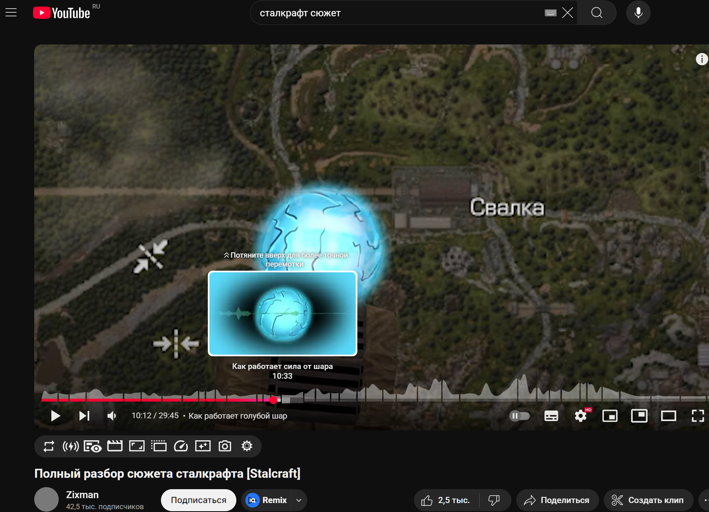Go to YouTube home via logo

[x=62, y=13]
